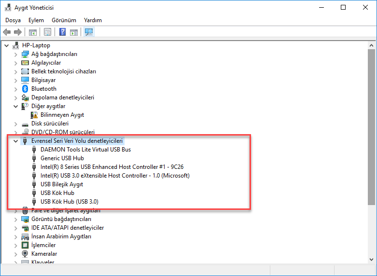
Task: Open Help via blue question mark icon
Action: 63,32
